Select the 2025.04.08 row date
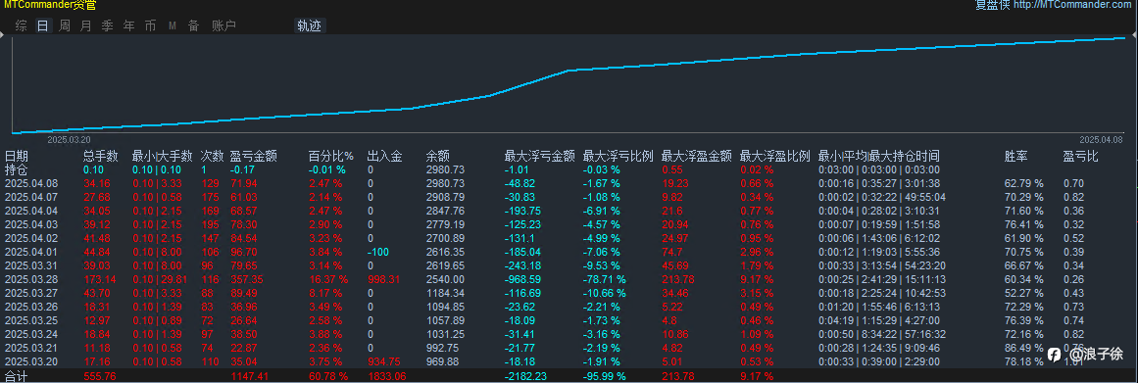1138x383 pixels. (x=31, y=183)
